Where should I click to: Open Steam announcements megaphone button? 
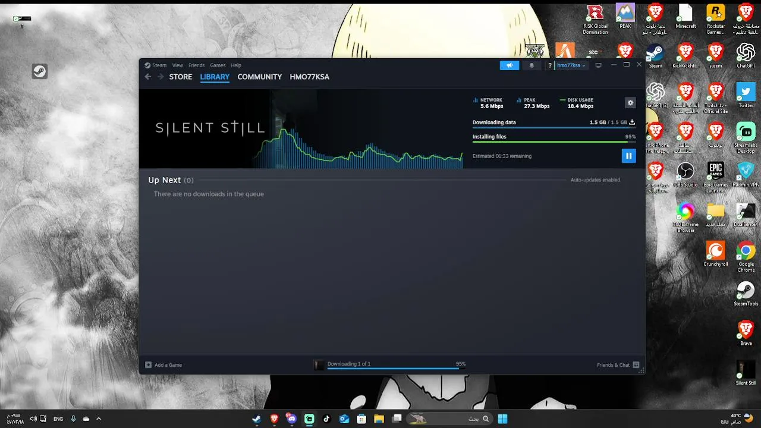tap(510, 65)
